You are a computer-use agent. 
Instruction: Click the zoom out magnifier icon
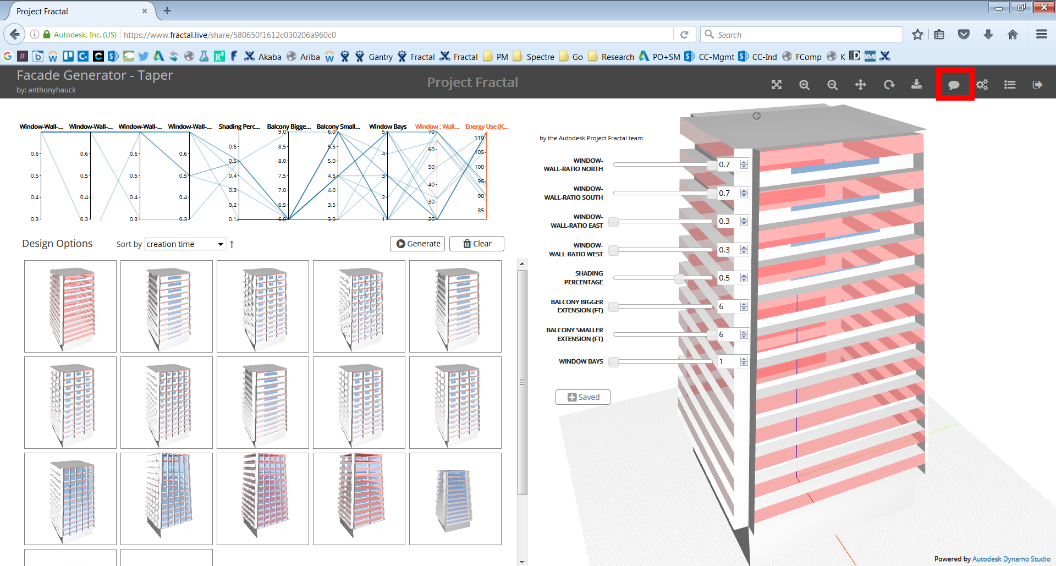[832, 85]
